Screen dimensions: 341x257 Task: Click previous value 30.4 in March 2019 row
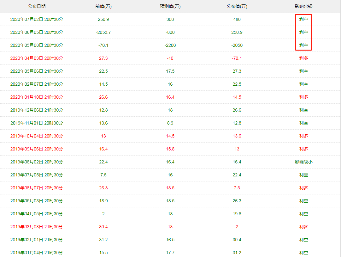pos(103,227)
